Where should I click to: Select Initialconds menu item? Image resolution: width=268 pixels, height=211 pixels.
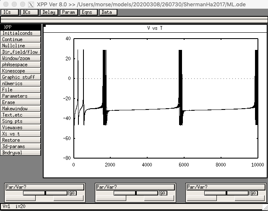pos(21,33)
